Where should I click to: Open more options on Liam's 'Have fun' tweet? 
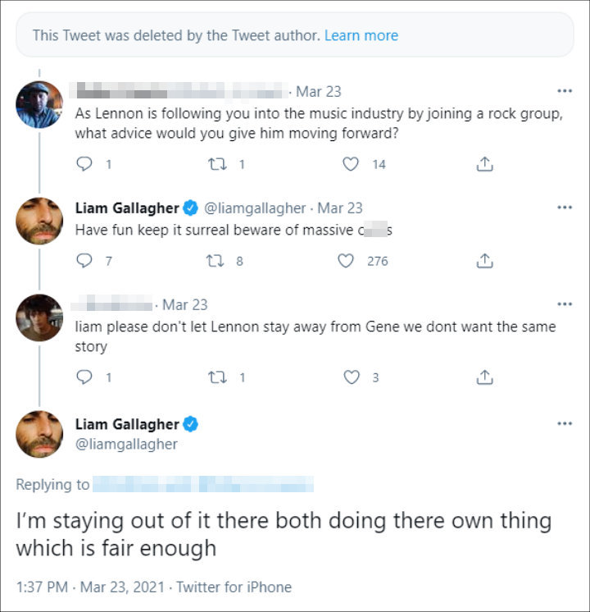565,208
